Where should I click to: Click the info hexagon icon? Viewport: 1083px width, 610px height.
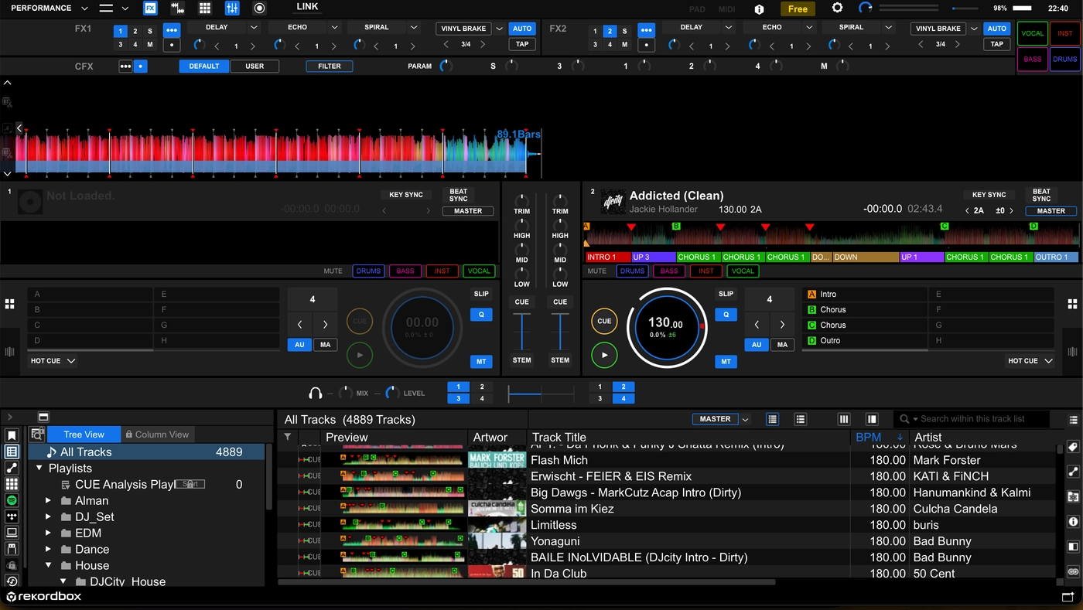coord(759,9)
